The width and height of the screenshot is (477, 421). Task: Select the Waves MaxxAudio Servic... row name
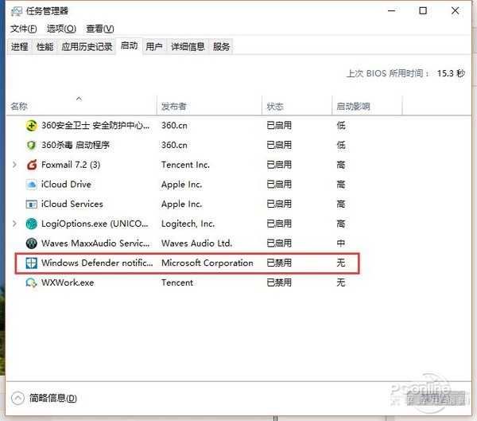[95, 244]
